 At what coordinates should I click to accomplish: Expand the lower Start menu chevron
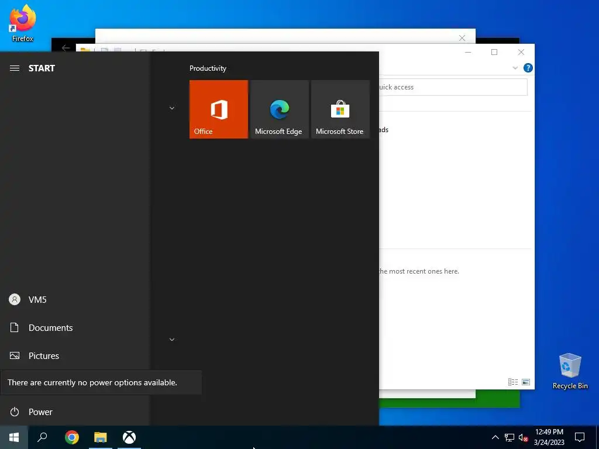pos(172,340)
